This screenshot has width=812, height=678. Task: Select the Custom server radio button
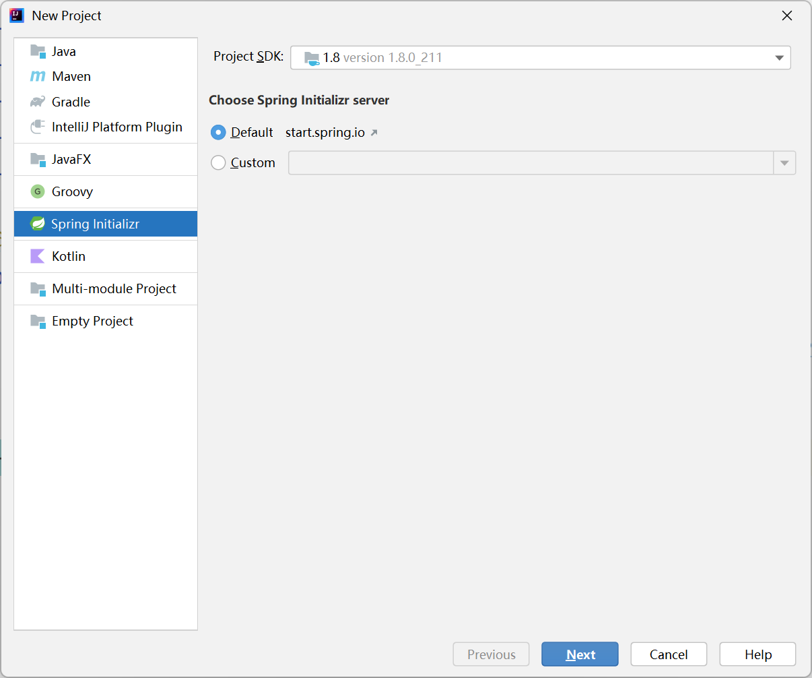click(x=218, y=162)
